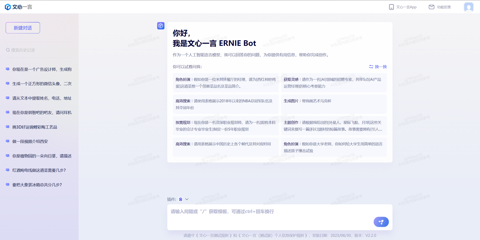The width and height of the screenshot is (480, 240).
Task: Open 个人信息保护规则 link
Action: (273, 235)
